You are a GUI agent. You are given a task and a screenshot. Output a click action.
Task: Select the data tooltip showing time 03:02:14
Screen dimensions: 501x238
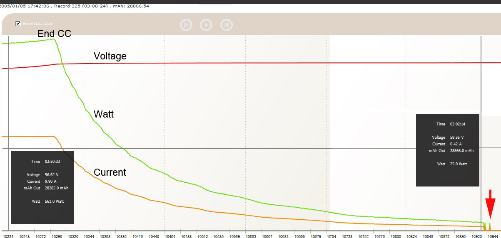point(448,150)
